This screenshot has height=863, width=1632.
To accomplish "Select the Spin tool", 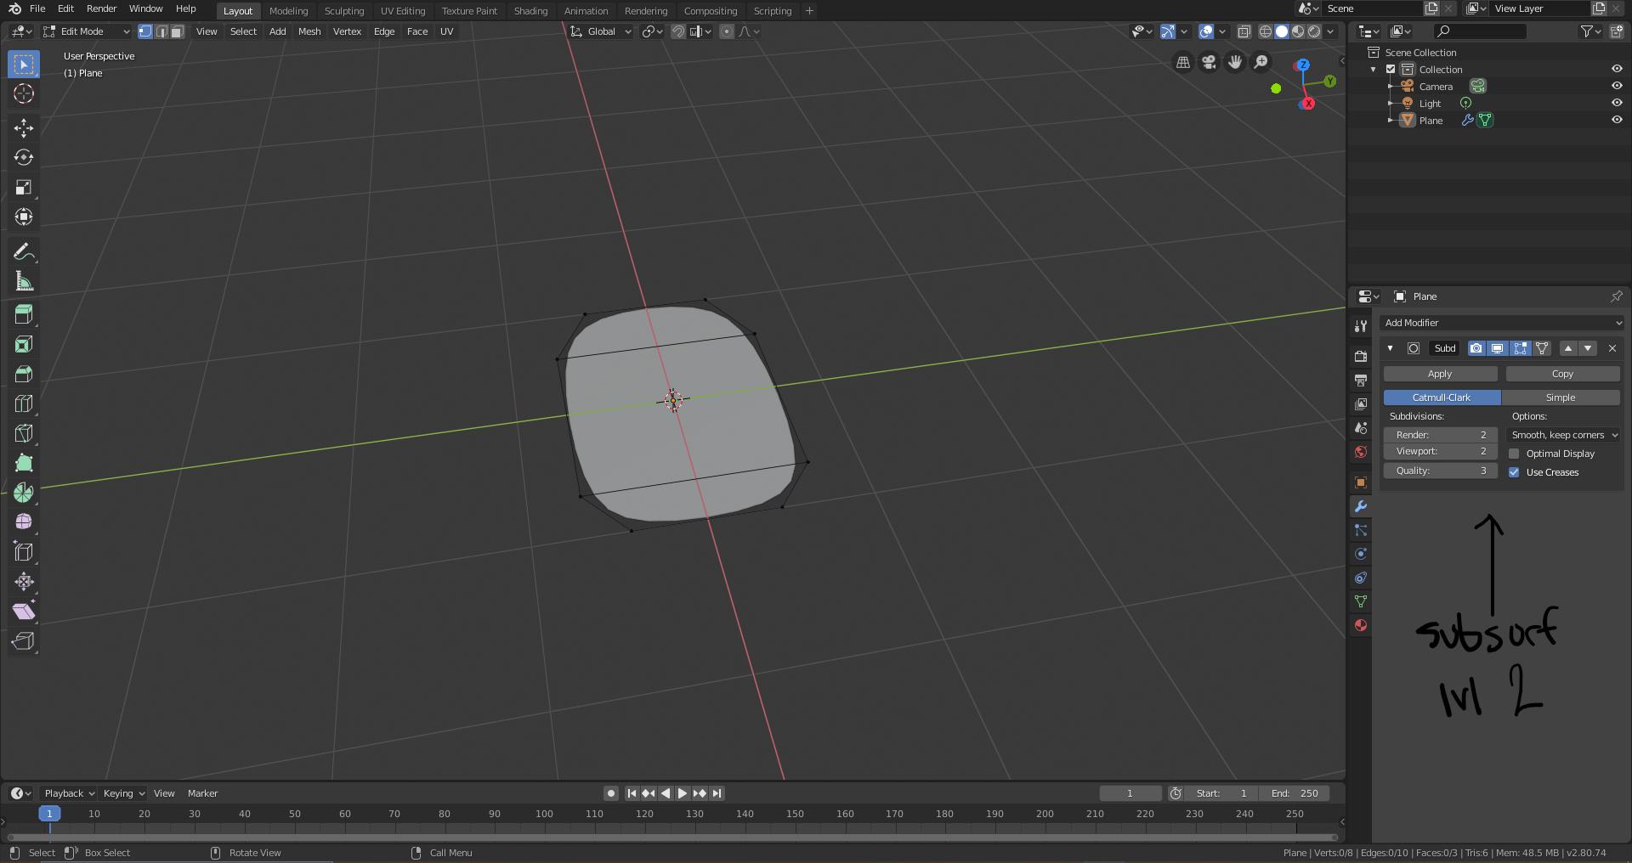I will [x=24, y=493].
